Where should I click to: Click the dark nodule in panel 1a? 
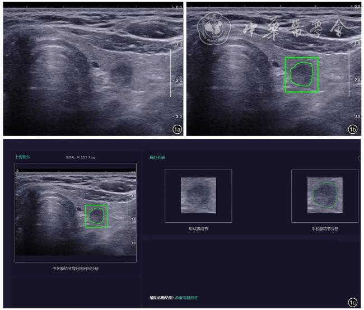pos(119,74)
